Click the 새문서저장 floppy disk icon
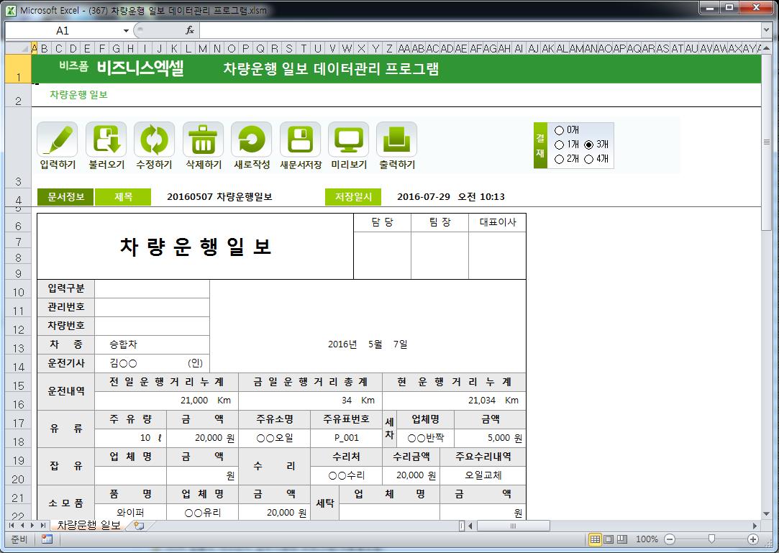This screenshot has height=553, width=779. (300, 140)
